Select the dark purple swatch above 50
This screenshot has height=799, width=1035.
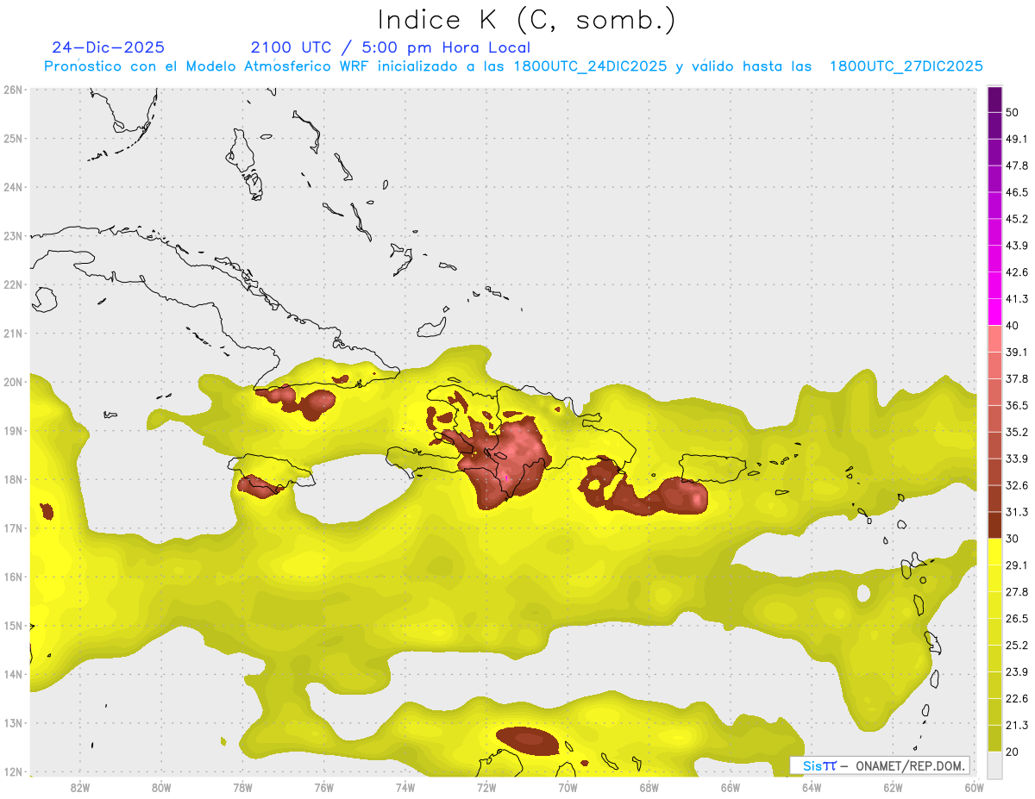[x=994, y=100]
